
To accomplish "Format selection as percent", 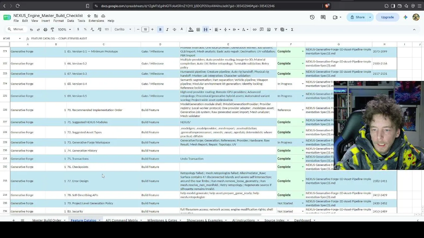I will 85,29.
